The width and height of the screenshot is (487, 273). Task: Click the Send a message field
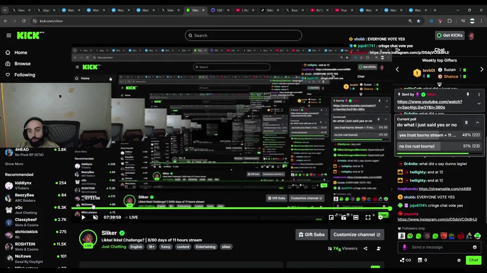[x=439, y=247]
